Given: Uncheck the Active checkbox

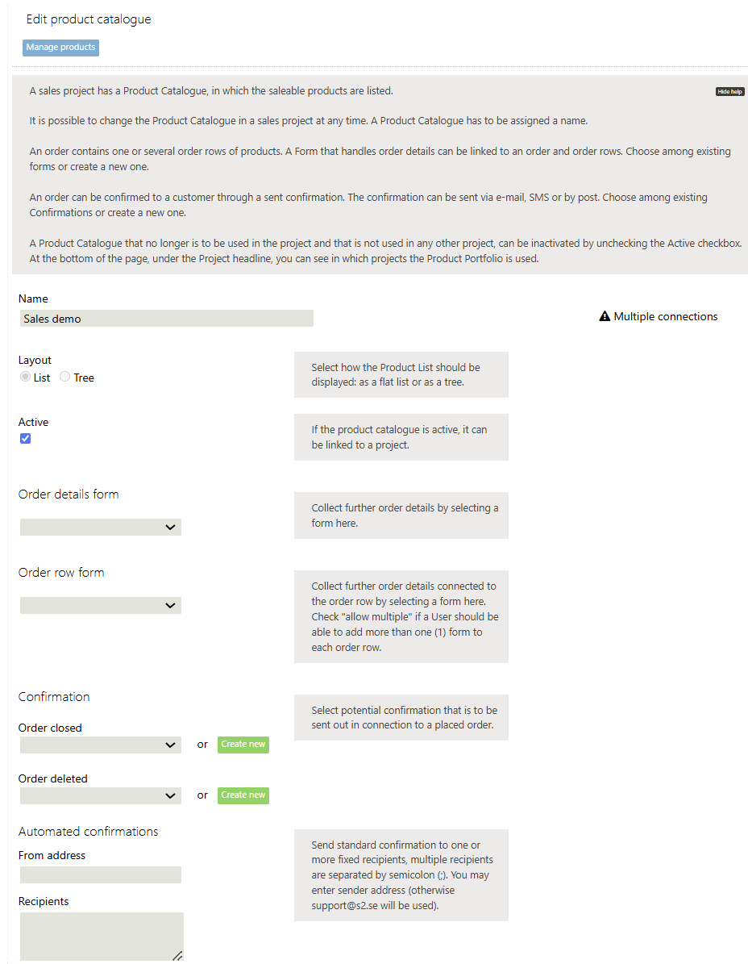Looking at the screenshot, I should pyautogui.click(x=26, y=439).
